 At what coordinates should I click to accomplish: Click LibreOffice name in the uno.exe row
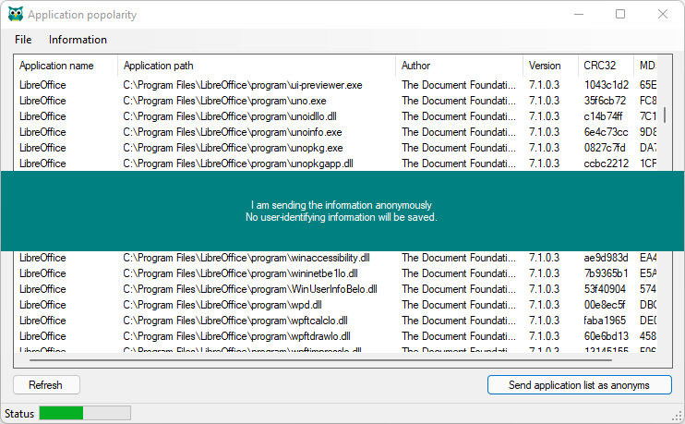(x=42, y=101)
